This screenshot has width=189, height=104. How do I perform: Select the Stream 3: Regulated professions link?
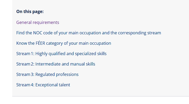(47, 74)
